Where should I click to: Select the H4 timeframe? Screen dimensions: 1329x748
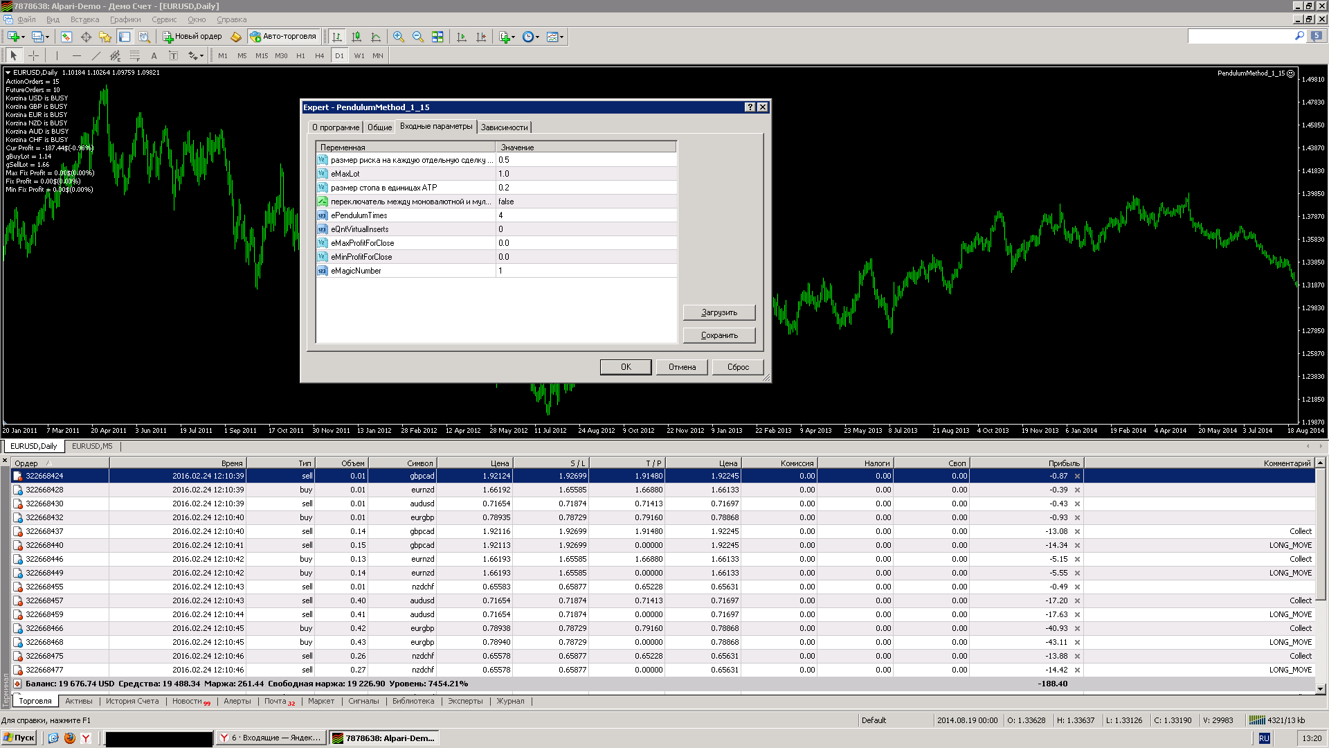[x=319, y=55]
